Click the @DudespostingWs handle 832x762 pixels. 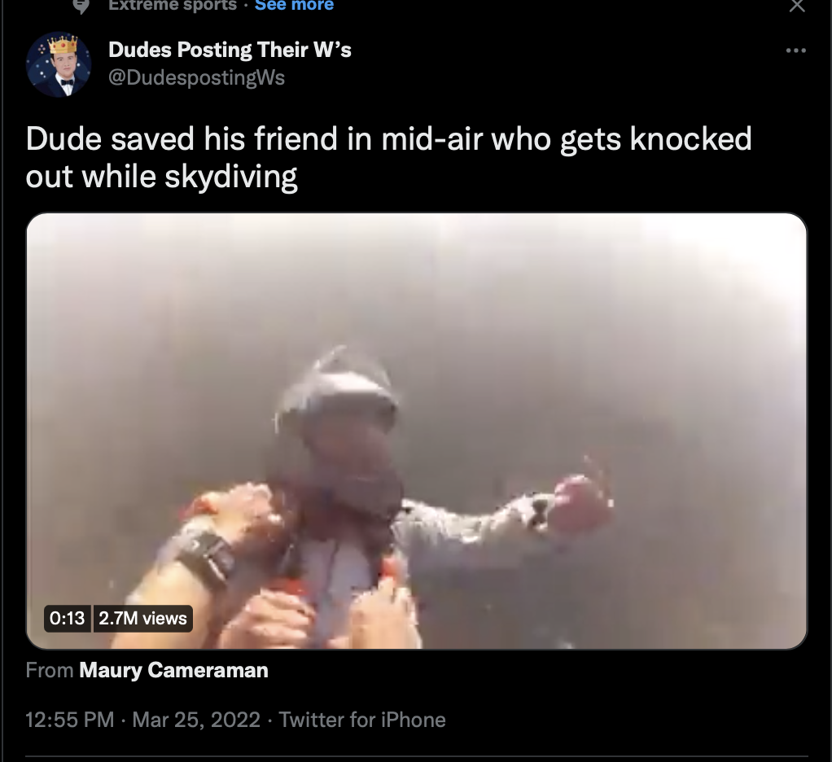(196, 77)
